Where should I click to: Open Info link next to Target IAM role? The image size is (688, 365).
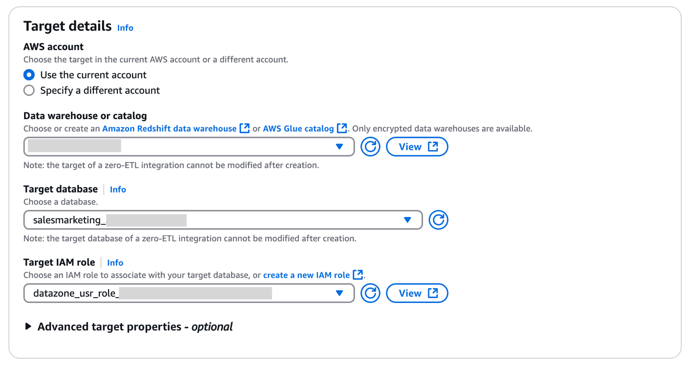pyautogui.click(x=115, y=263)
